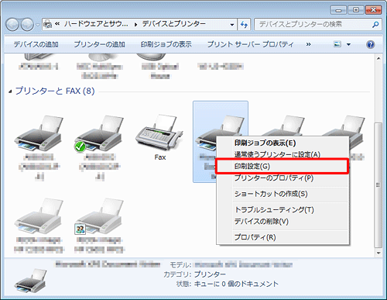Click プリンターの追加 in the toolbar
Image resolution: width=387 pixels, height=300 pixels.
(x=99, y=44)
